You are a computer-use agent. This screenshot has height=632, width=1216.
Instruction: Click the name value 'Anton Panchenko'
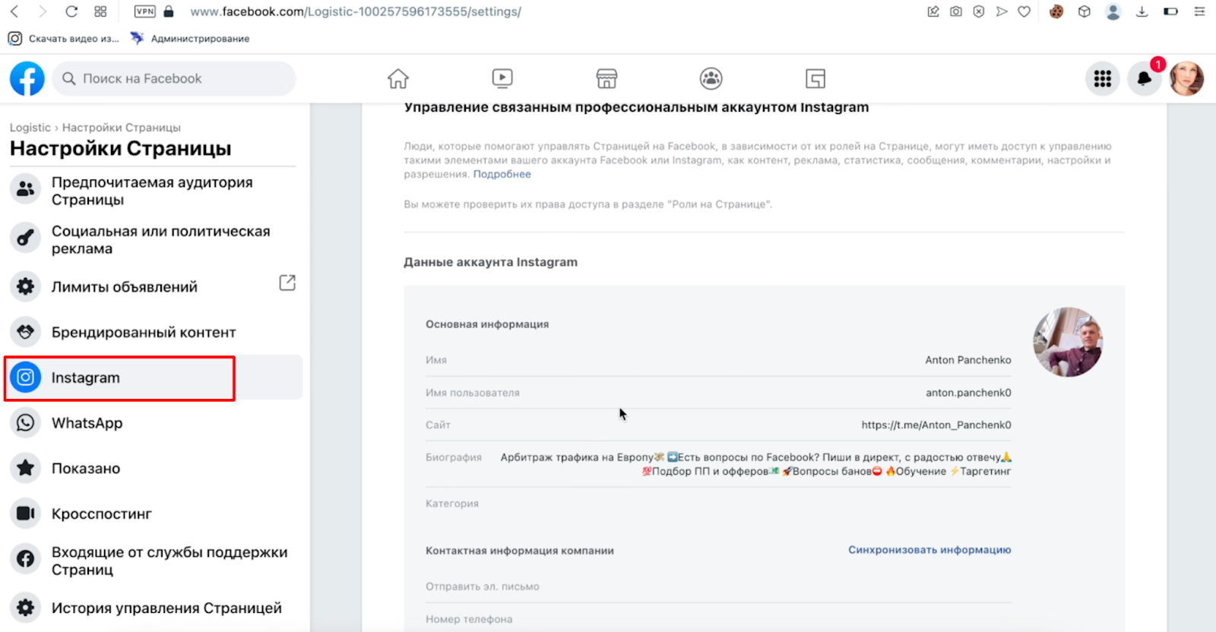[968, 360]
